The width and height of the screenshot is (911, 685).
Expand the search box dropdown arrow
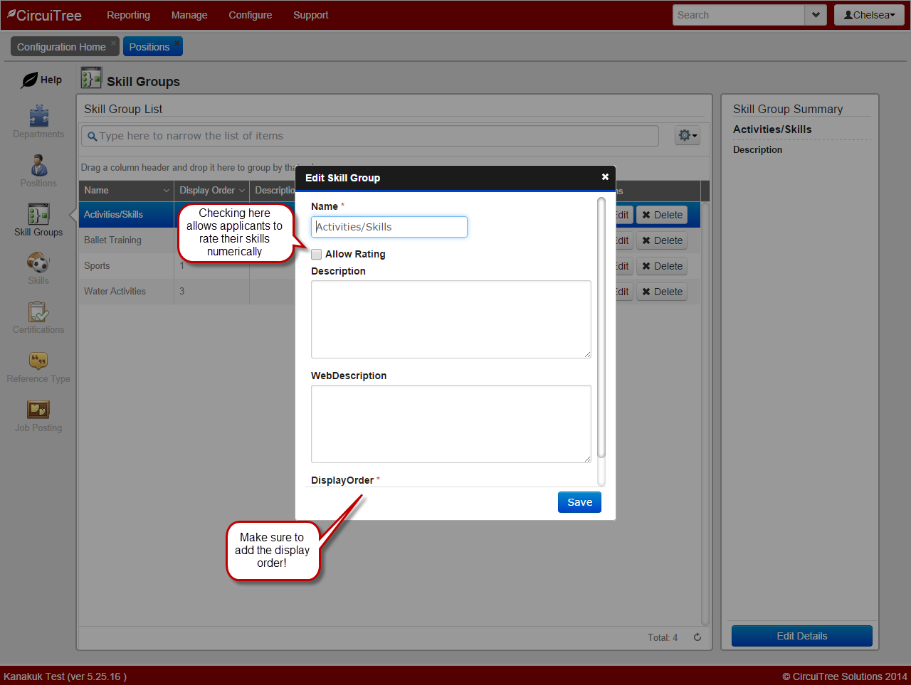point(816,15)
